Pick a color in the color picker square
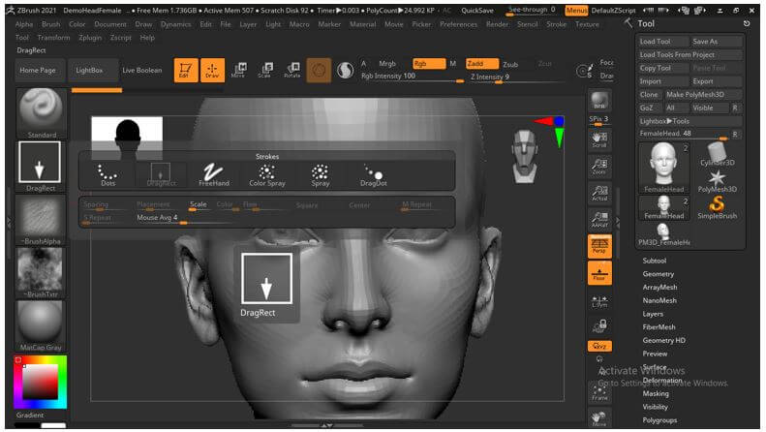Screen dimensions: 766x432 point(41,382)
